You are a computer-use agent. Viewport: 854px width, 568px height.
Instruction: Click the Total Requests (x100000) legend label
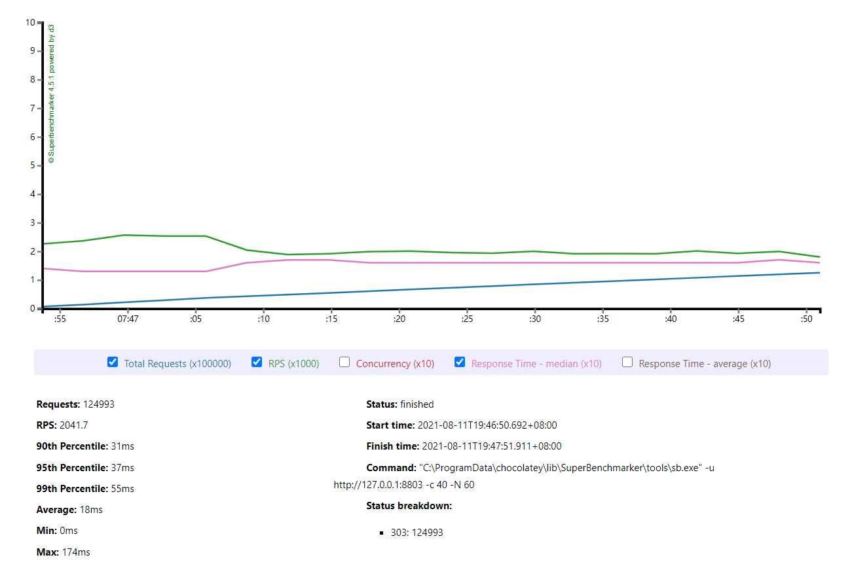177,364
